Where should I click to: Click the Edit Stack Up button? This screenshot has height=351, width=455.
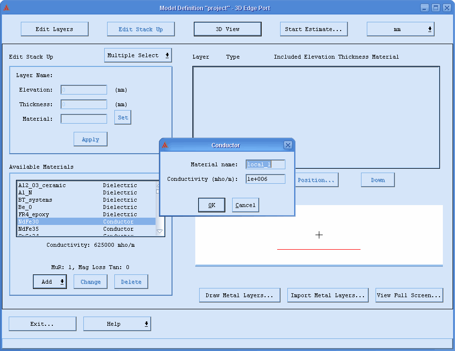coord(141,29)
